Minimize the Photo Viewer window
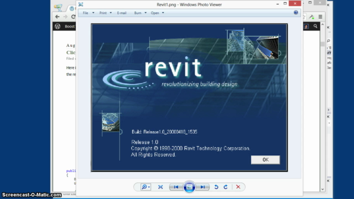 click(278, 4)
